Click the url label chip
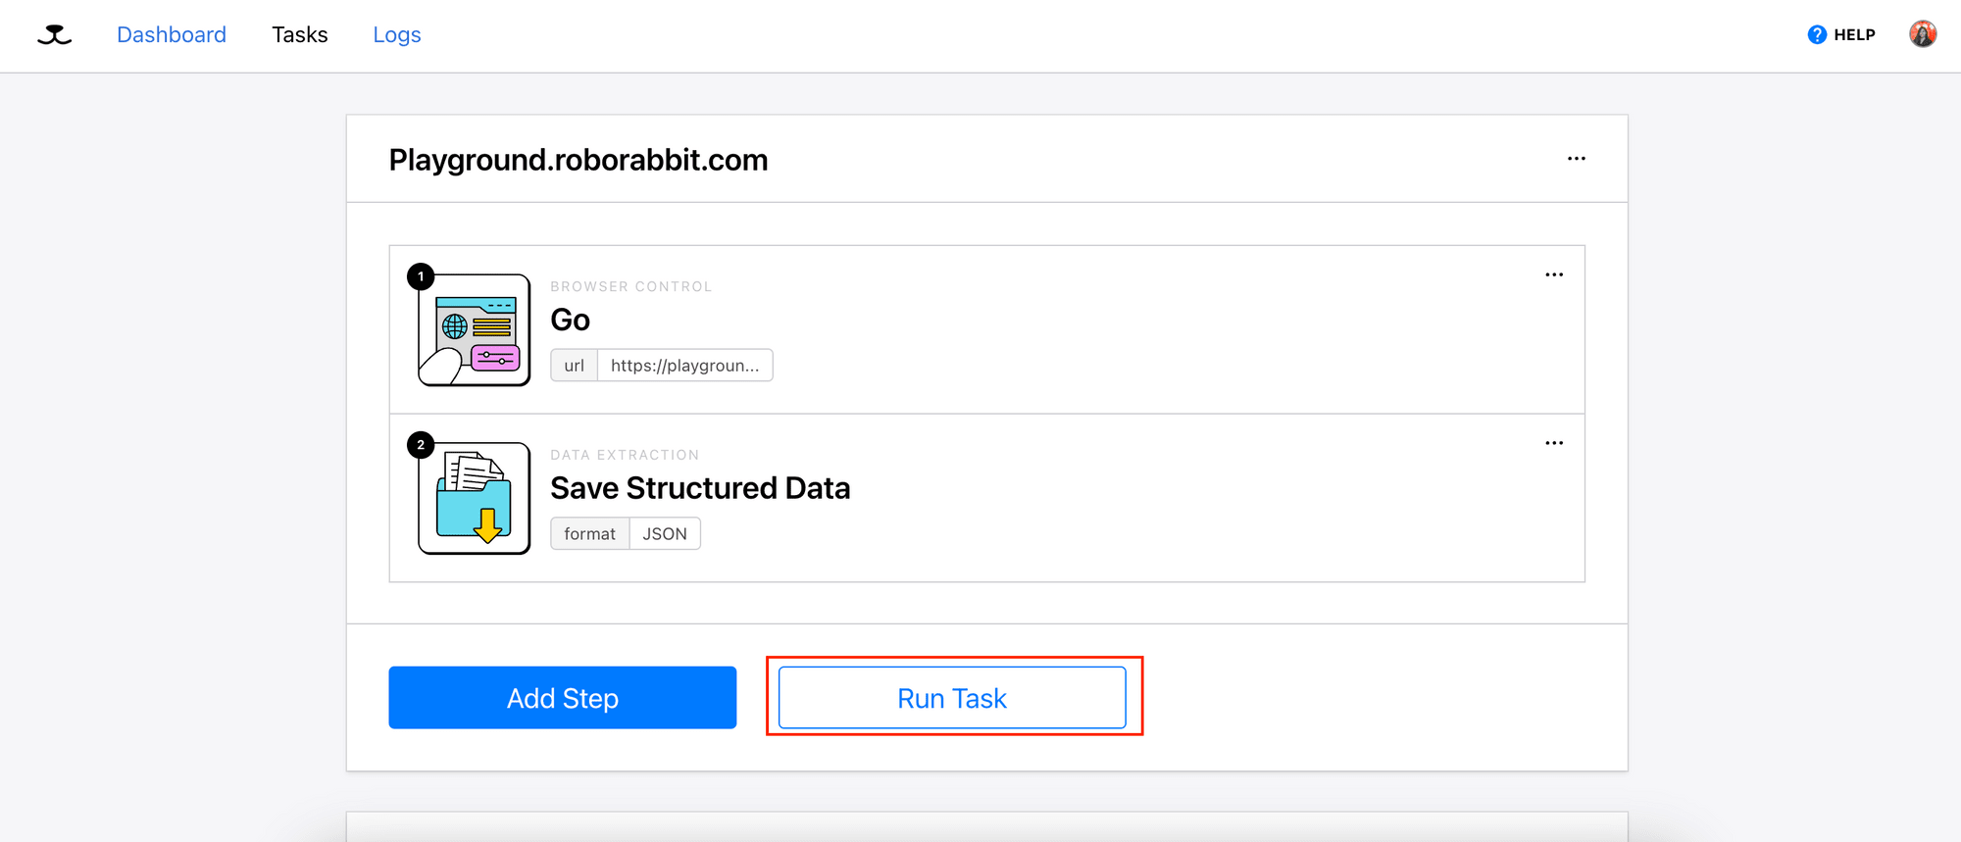1961x842 pixels. (574, 365)
